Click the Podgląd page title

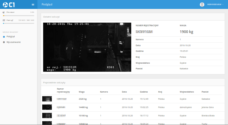point(47,4)
